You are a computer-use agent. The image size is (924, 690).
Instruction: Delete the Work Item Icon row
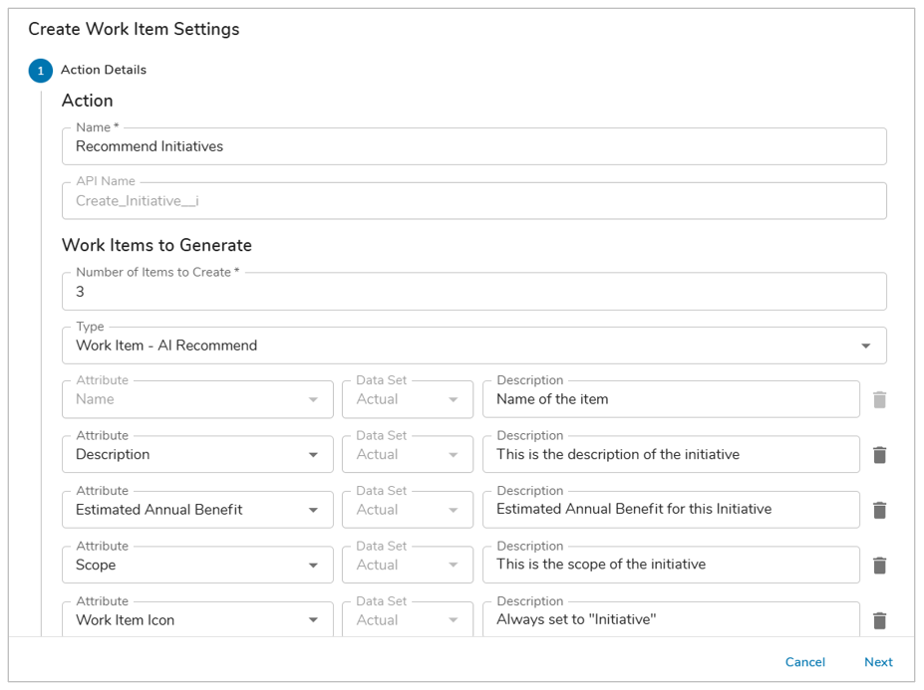tap(879, 620)
